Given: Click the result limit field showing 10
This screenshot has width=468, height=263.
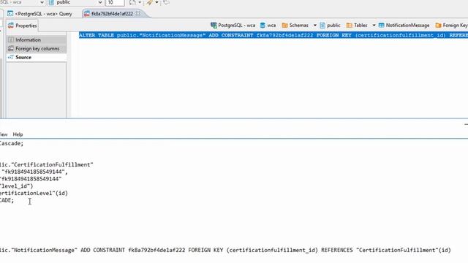Looking at the screenshot, I should [115, 2].
